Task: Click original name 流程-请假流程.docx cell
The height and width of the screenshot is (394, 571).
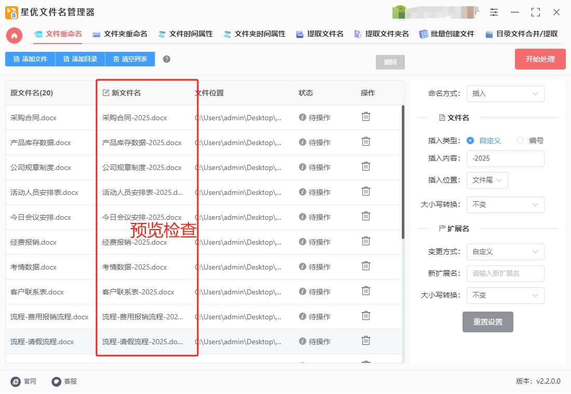Action: pos(42,342)
